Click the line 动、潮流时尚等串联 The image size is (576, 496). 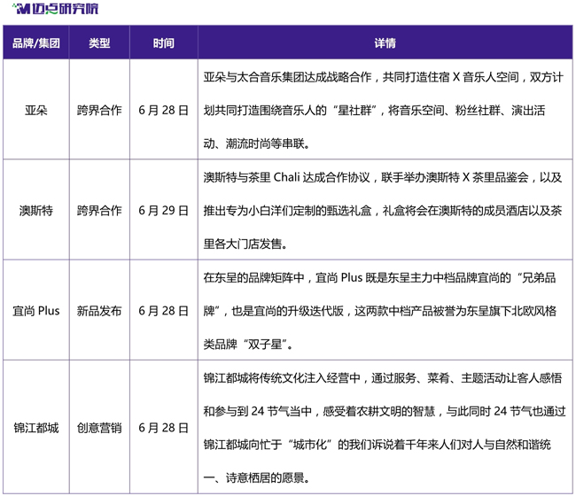257,143
